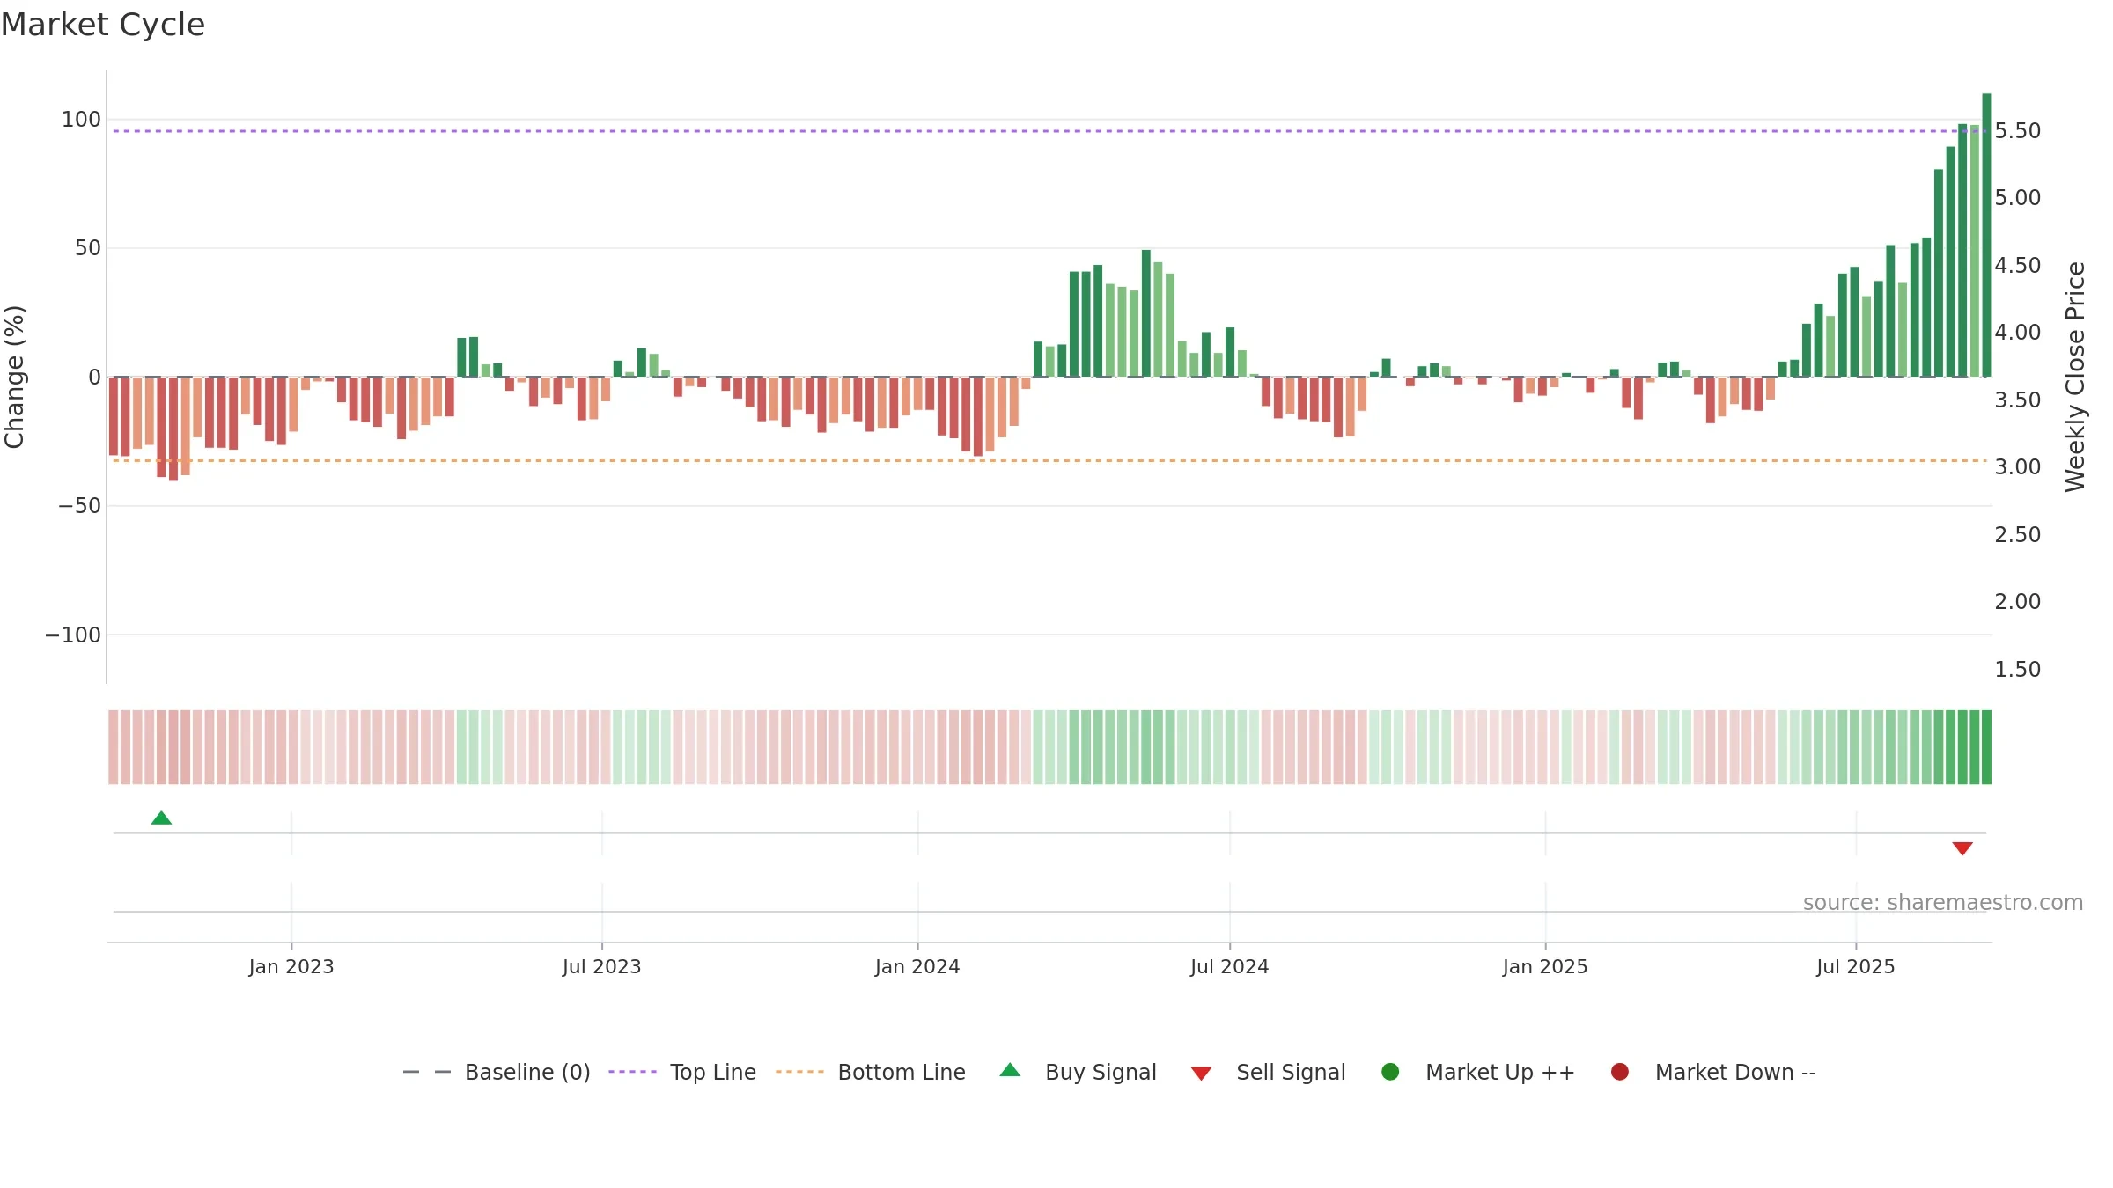Toggle the Baseline (0) legend entry

(x=497, y=1072)
